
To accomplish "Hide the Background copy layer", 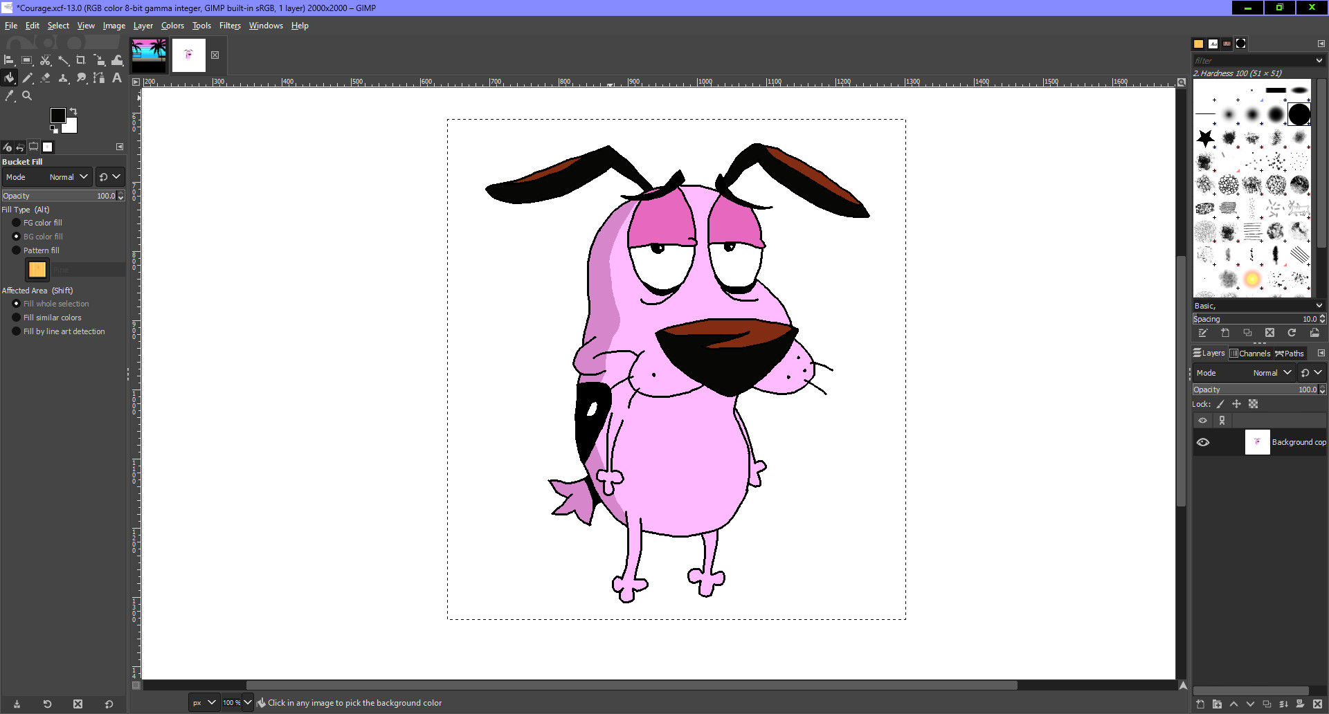I will point(1203,442).
